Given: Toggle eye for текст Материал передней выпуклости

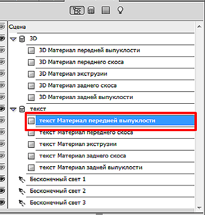Looking at the screenshot, I should coord(2,121).
